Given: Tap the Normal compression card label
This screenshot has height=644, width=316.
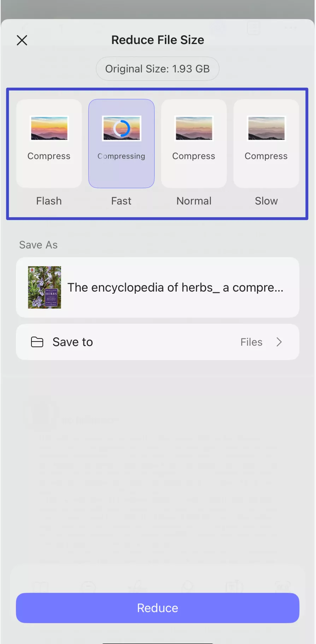Looking at the screenshot, I should coord(194,201).
